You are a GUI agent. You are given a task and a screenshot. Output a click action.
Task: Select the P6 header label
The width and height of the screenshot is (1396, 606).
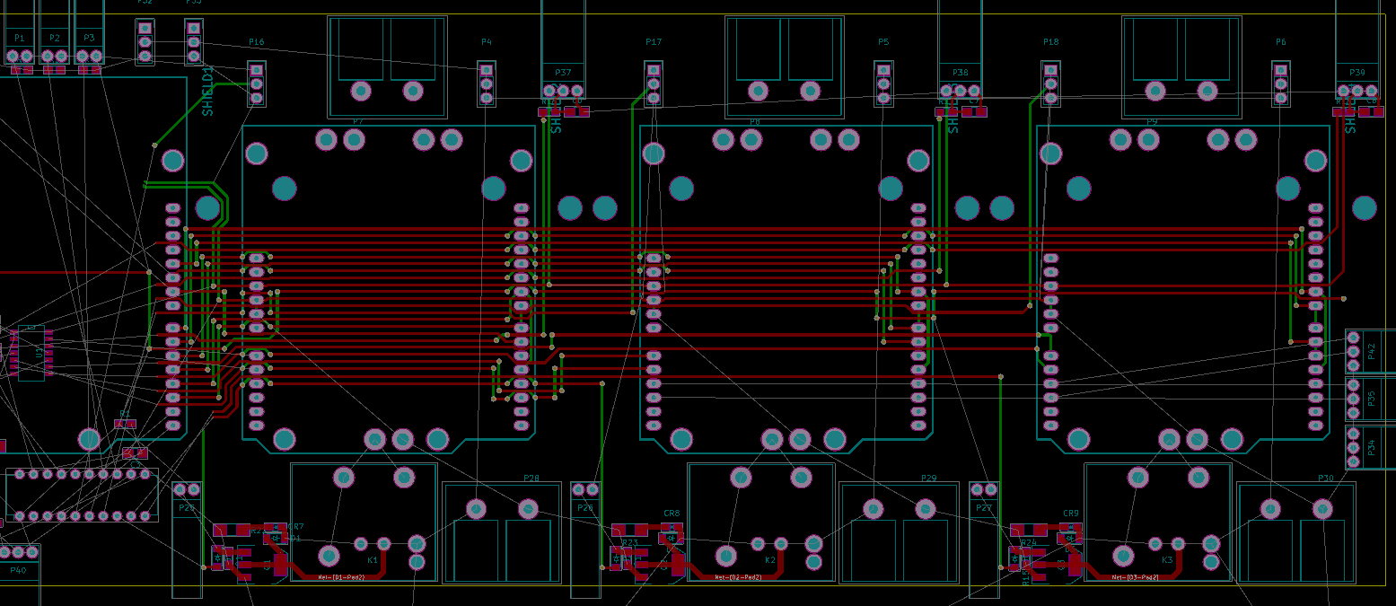(1281, 42)
